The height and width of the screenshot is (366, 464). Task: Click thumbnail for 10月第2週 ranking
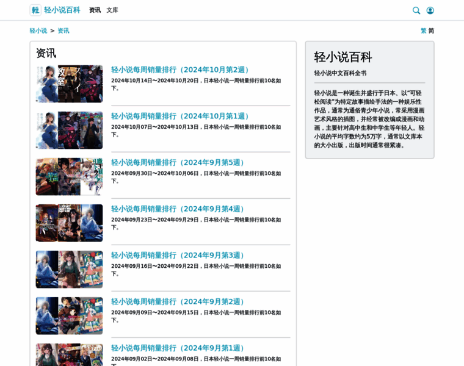point(69,84)
